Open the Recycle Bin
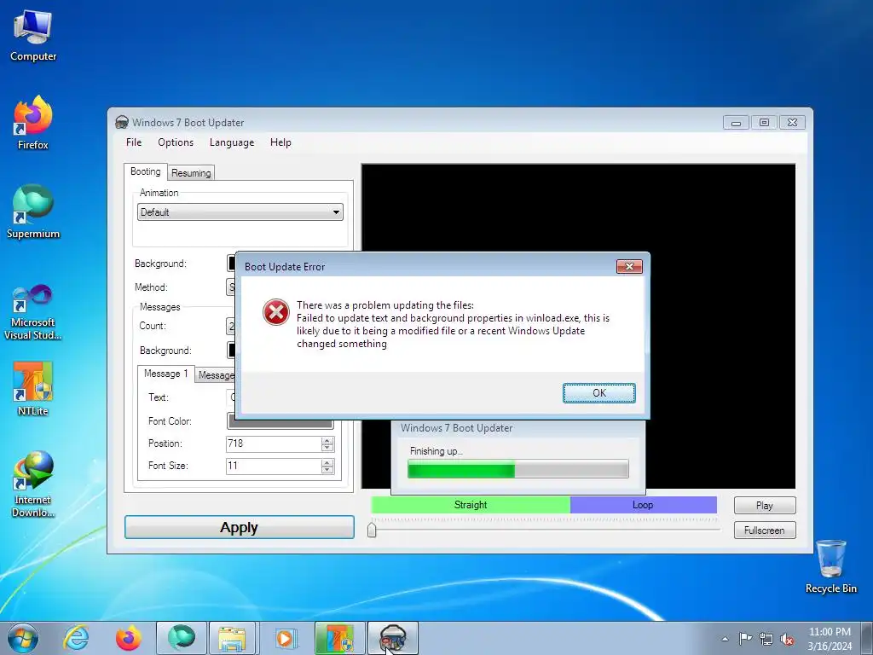The image size is (873, 655). 830,566
